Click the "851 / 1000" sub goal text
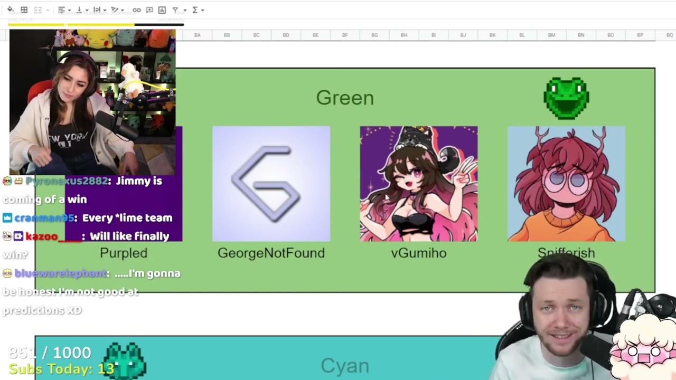 (x=50, y=353)
